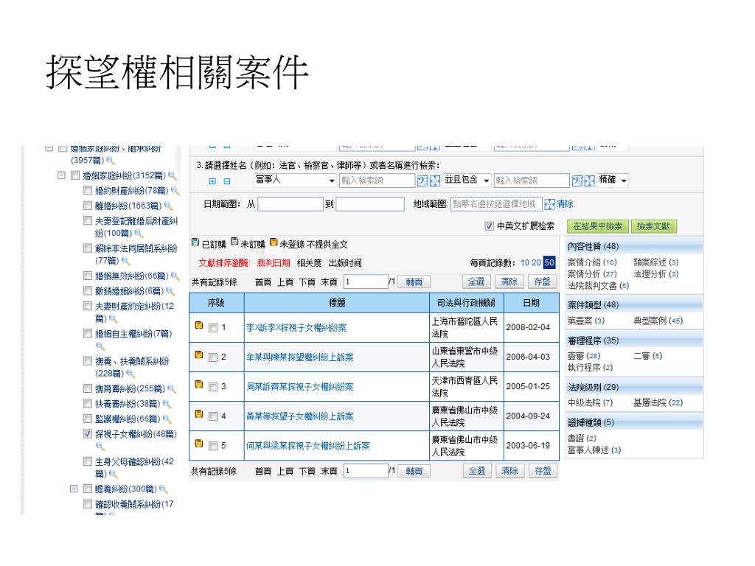Filter by 法院裁判文書 (6)

coord(598,286)
